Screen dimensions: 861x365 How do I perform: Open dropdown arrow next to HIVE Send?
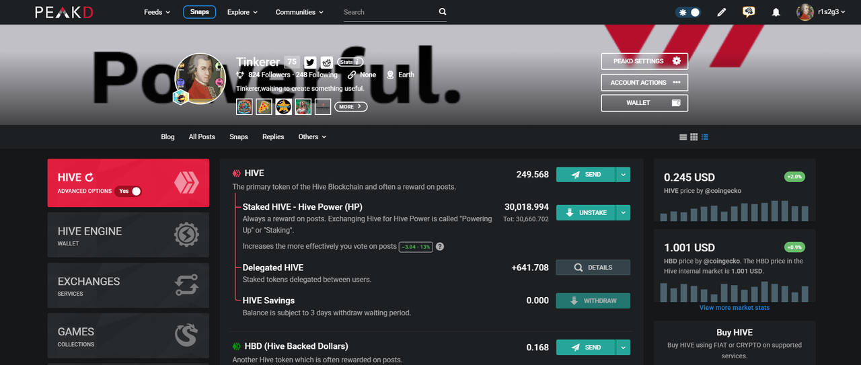[623, 174]
